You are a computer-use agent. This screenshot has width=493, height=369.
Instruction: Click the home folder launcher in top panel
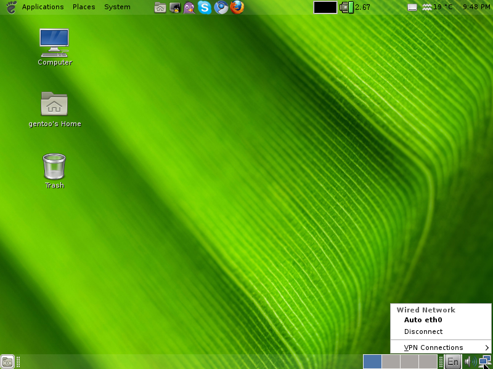160,7
